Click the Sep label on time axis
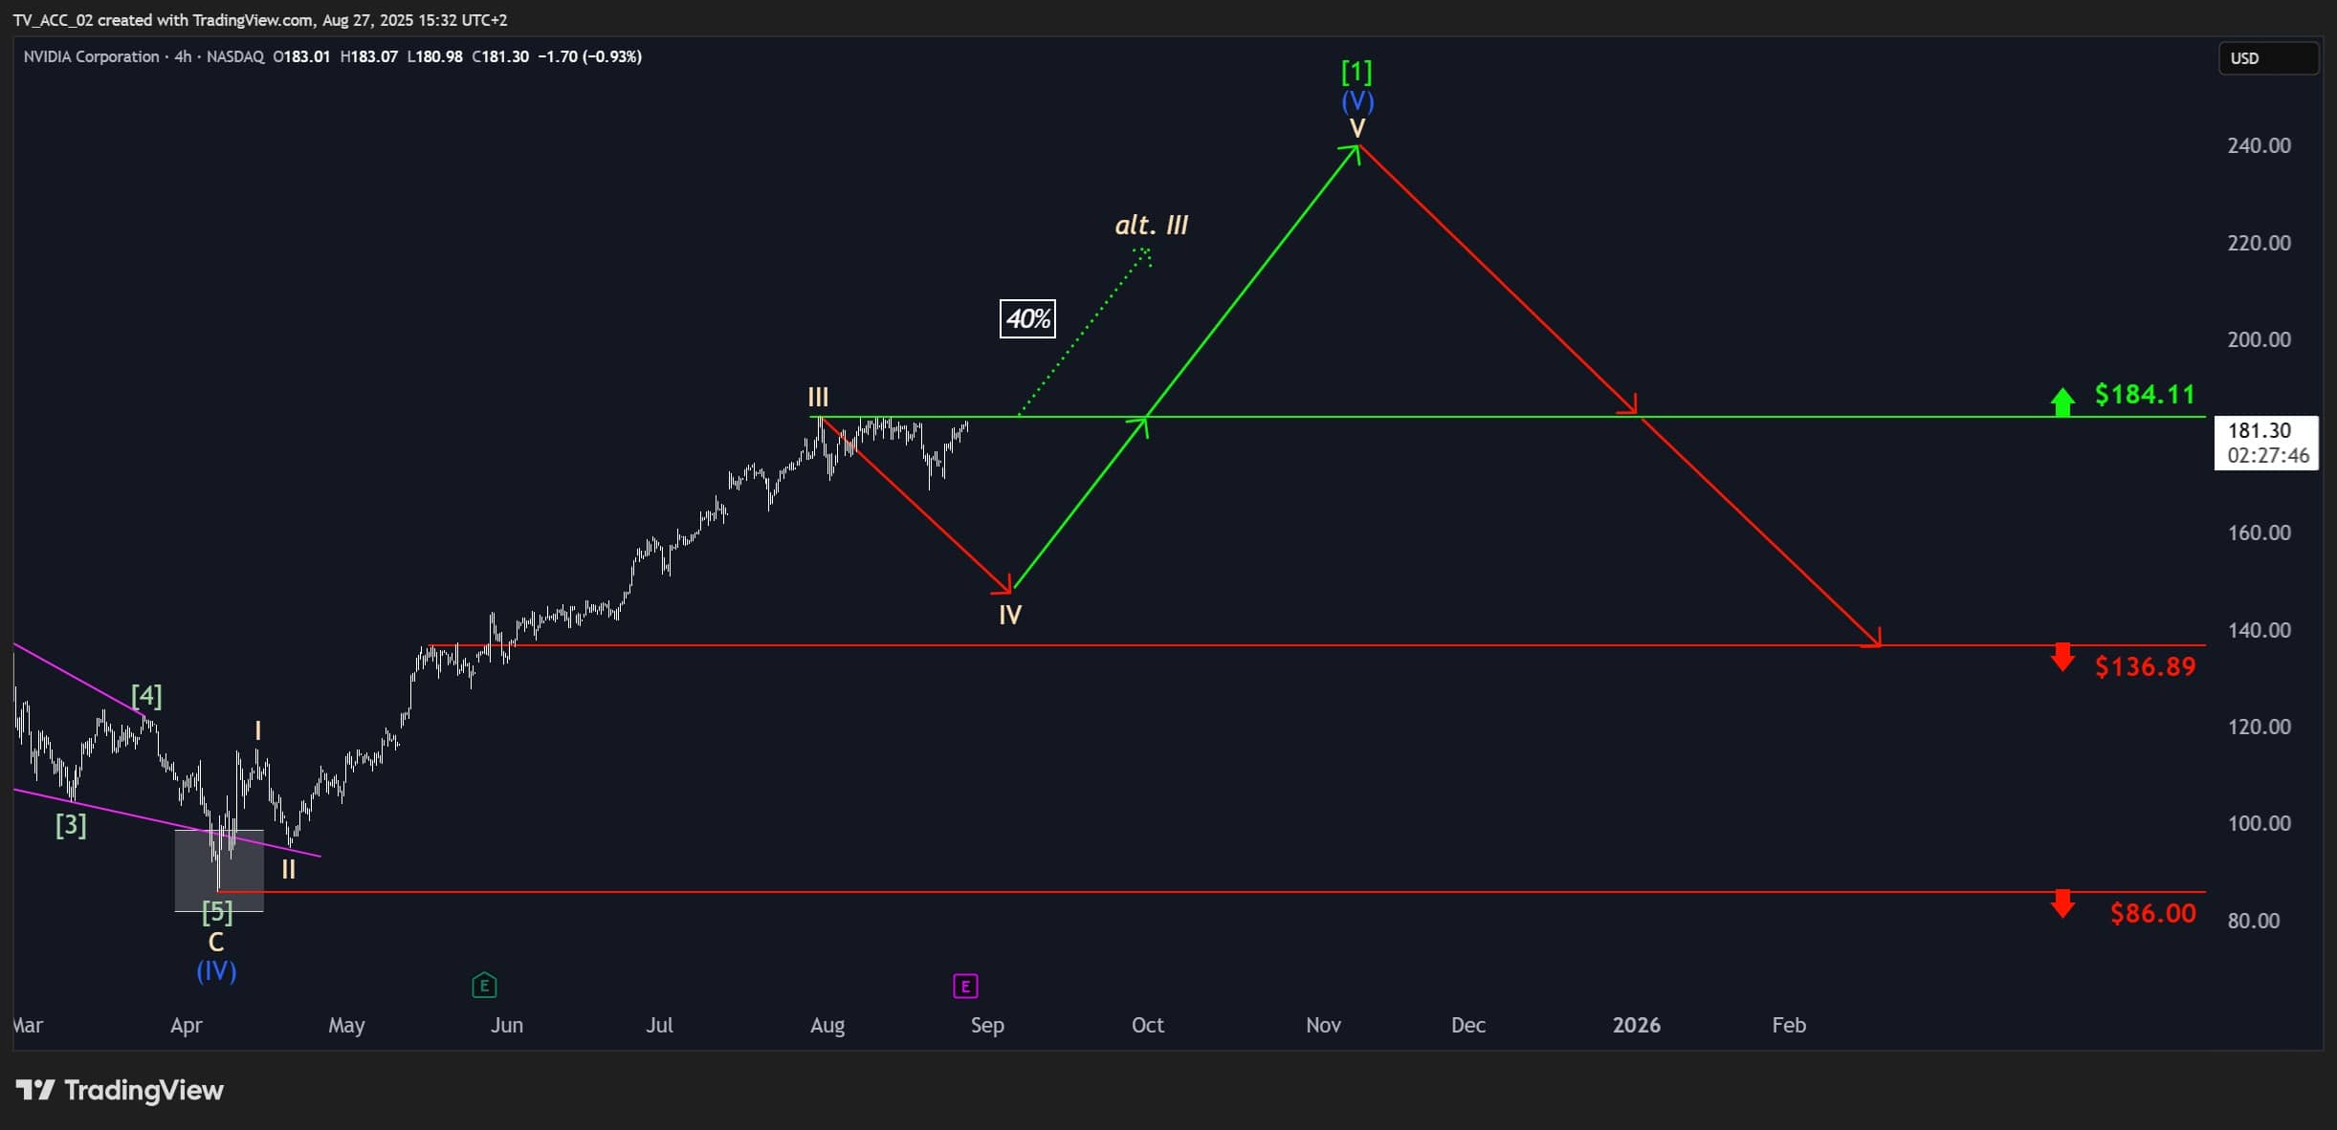 click(987, 1025)
